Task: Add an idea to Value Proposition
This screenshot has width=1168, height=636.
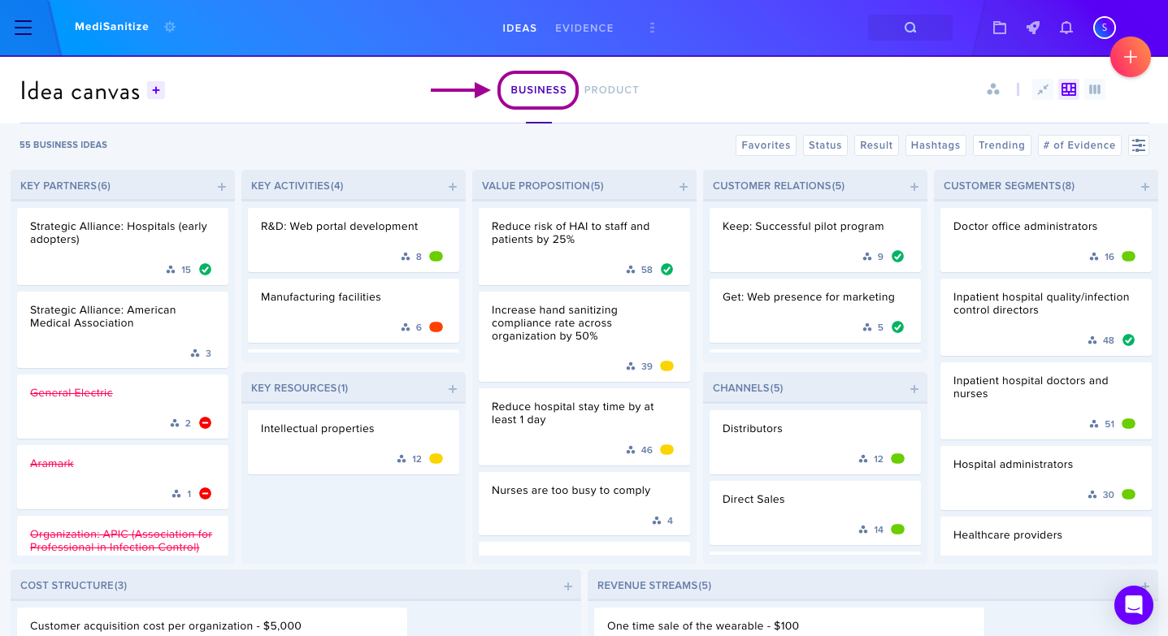Action: click(684, 187)
